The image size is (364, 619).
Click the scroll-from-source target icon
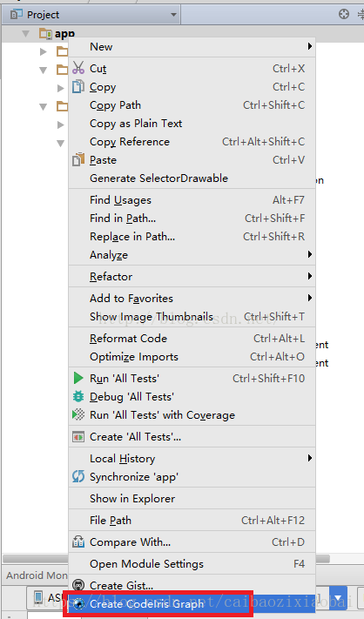pyautogui.click(x=344, y=14)
